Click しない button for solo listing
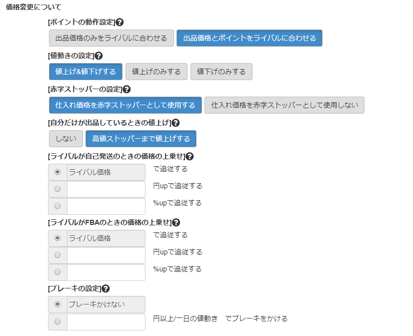This screenshot has width=413, height=336. (65, 139)
